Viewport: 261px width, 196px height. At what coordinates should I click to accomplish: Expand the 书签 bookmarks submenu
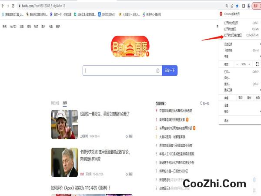click(x=240, y=56)
